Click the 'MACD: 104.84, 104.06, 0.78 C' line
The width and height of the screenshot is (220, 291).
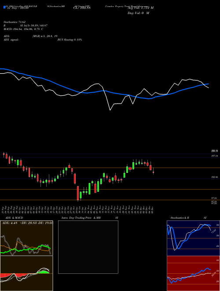pos(23,29)
